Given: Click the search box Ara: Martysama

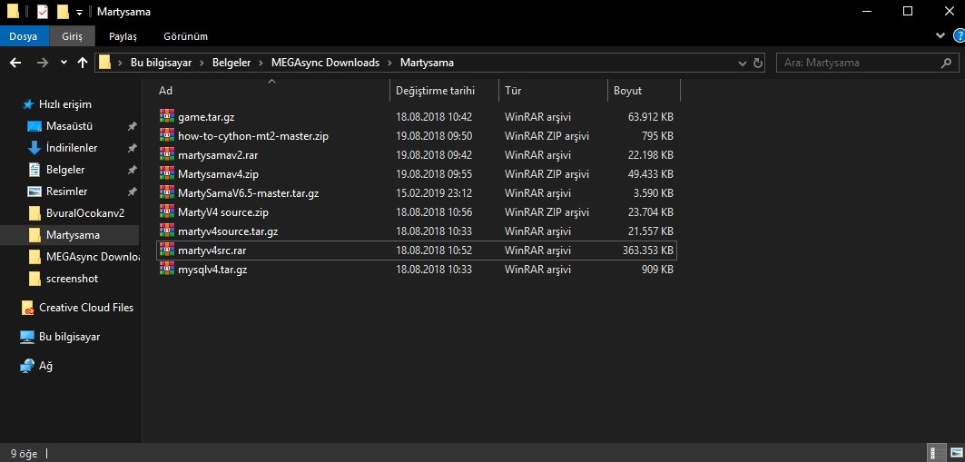Looking at the screenshot, I should (x=868, y=63).
